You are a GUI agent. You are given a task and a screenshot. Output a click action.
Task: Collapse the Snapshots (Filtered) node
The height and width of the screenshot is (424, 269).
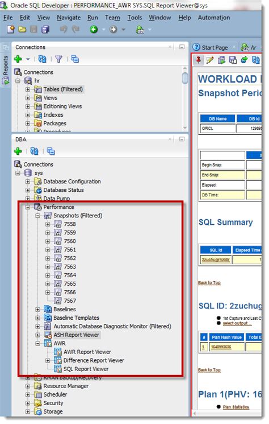click(x=37, y=216)
